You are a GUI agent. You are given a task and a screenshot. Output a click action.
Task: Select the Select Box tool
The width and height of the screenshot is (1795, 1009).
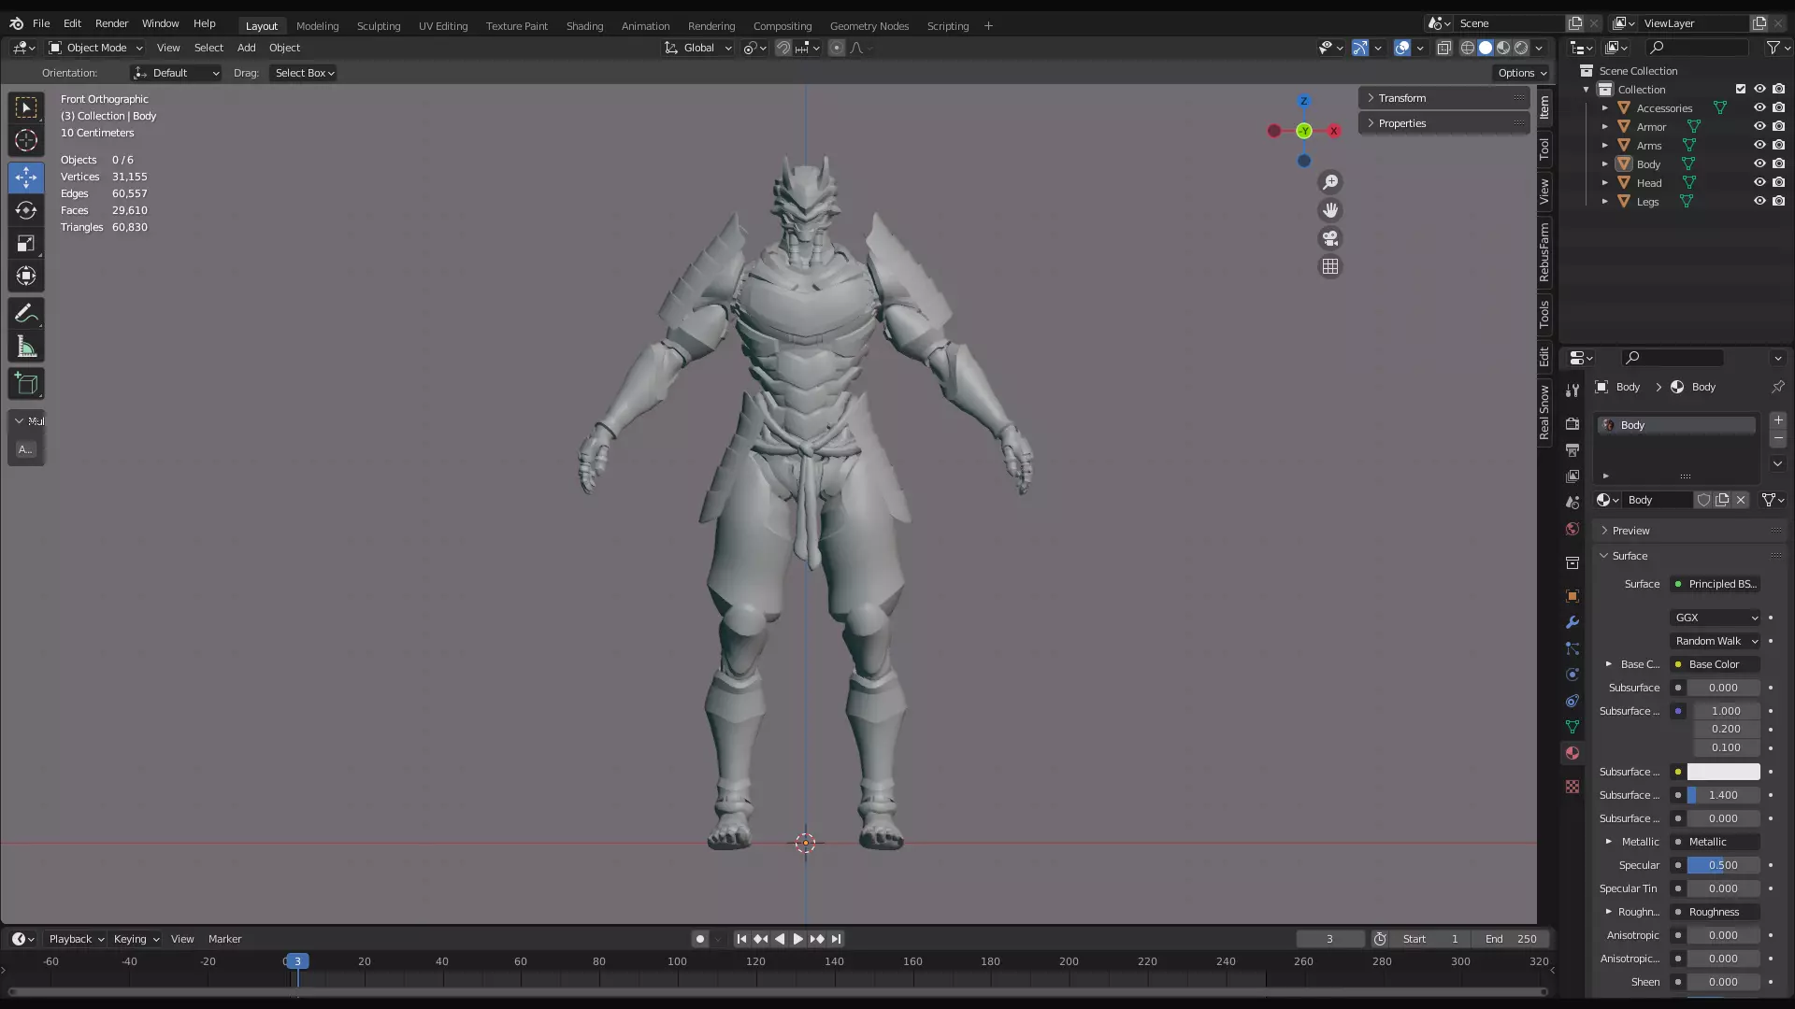click(x=26, y=107)
